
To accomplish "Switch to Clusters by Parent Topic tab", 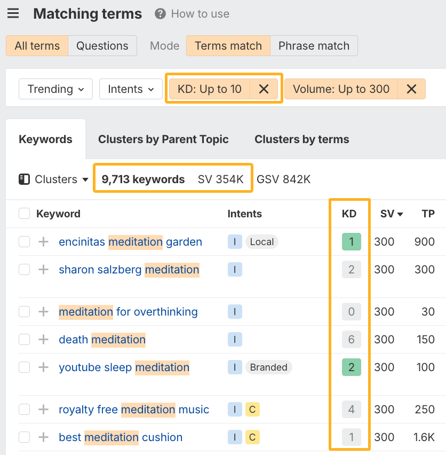I will (x=163, y=139).
